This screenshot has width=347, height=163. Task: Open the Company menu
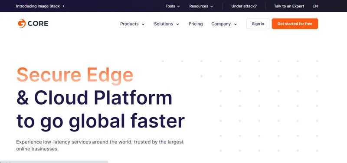[224, 24]
